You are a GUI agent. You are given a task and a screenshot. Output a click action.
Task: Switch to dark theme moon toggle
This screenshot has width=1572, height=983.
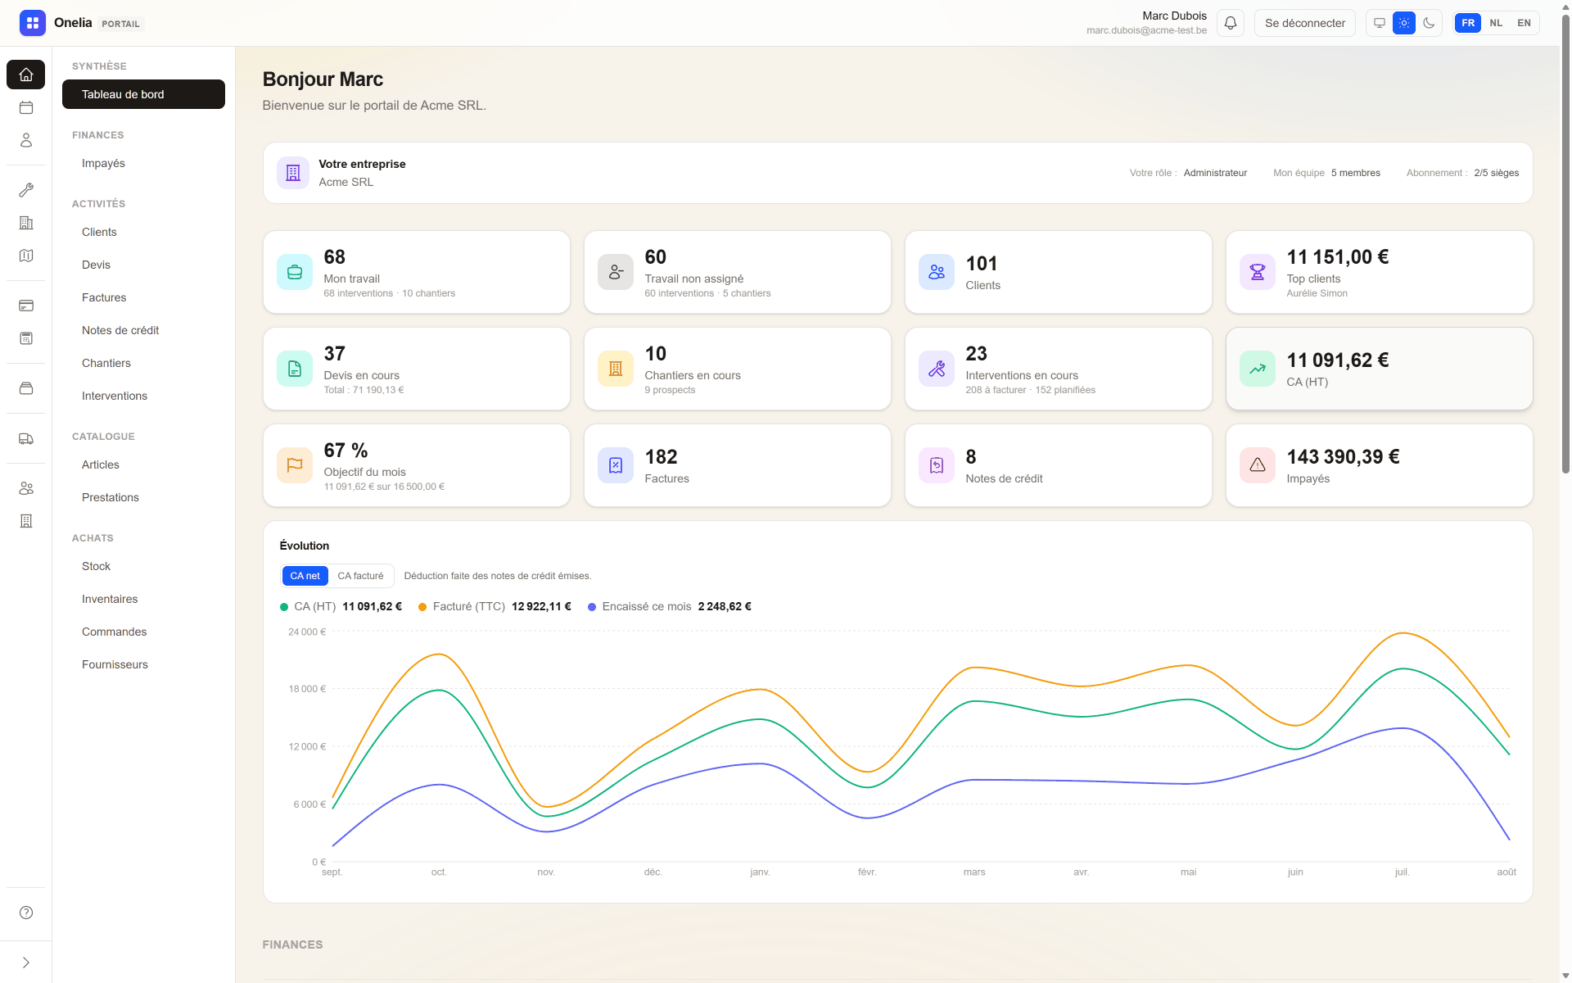1429,23
